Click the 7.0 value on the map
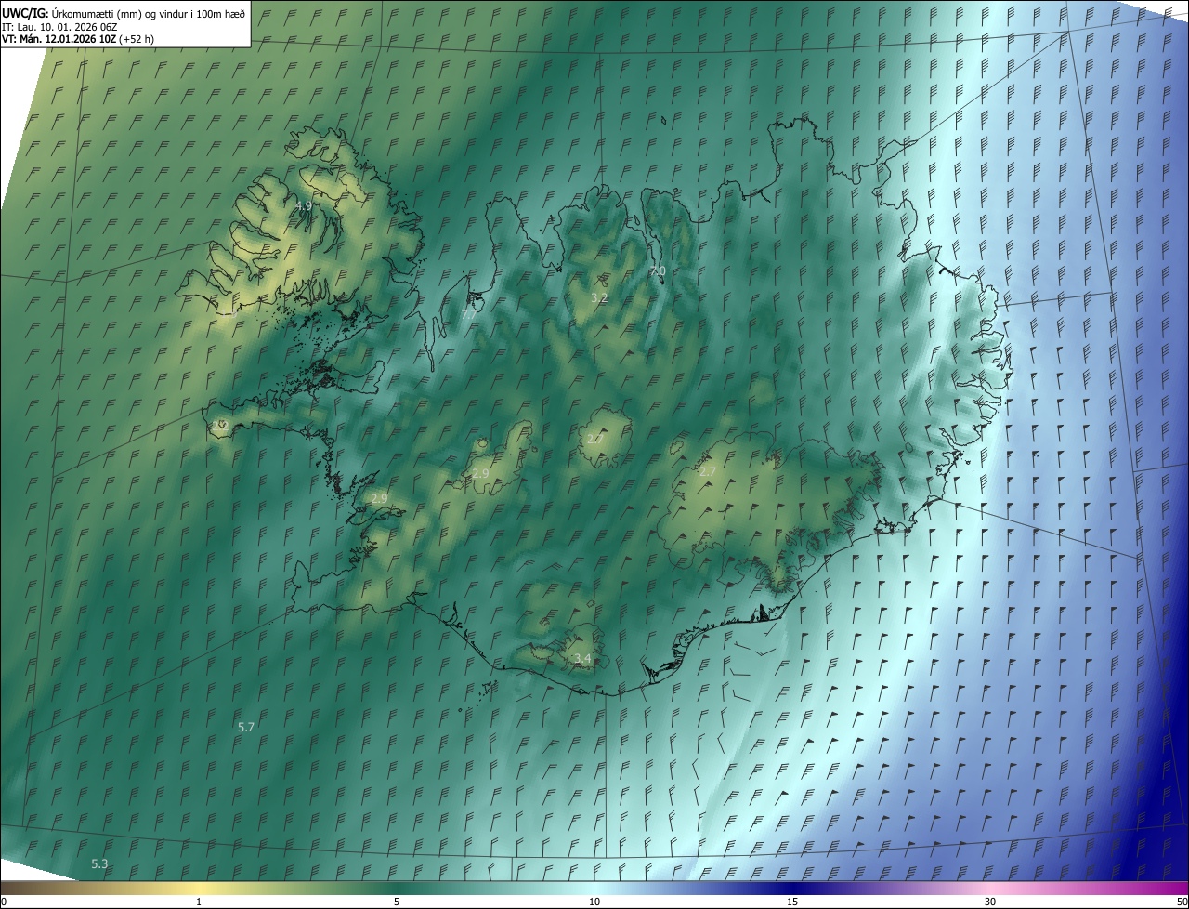 click(x=658, y=270)
